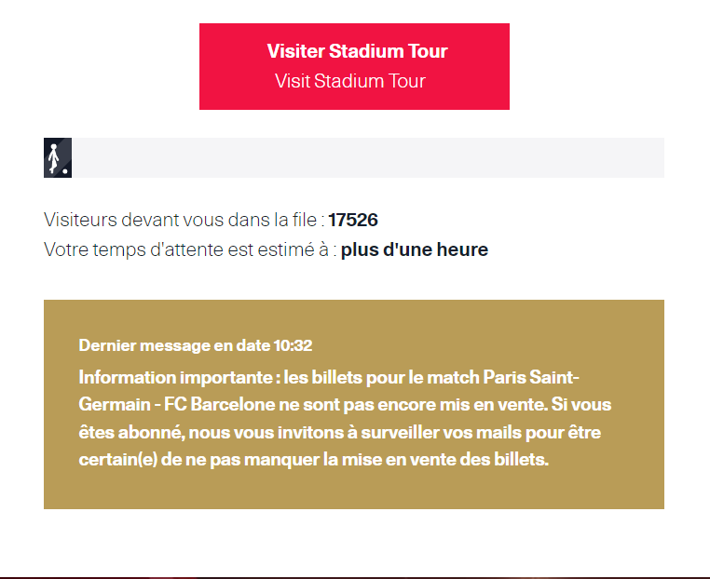Click the walking footballer queue icon
This screenshot has width=710, height=579.
[x=58, y=158]
